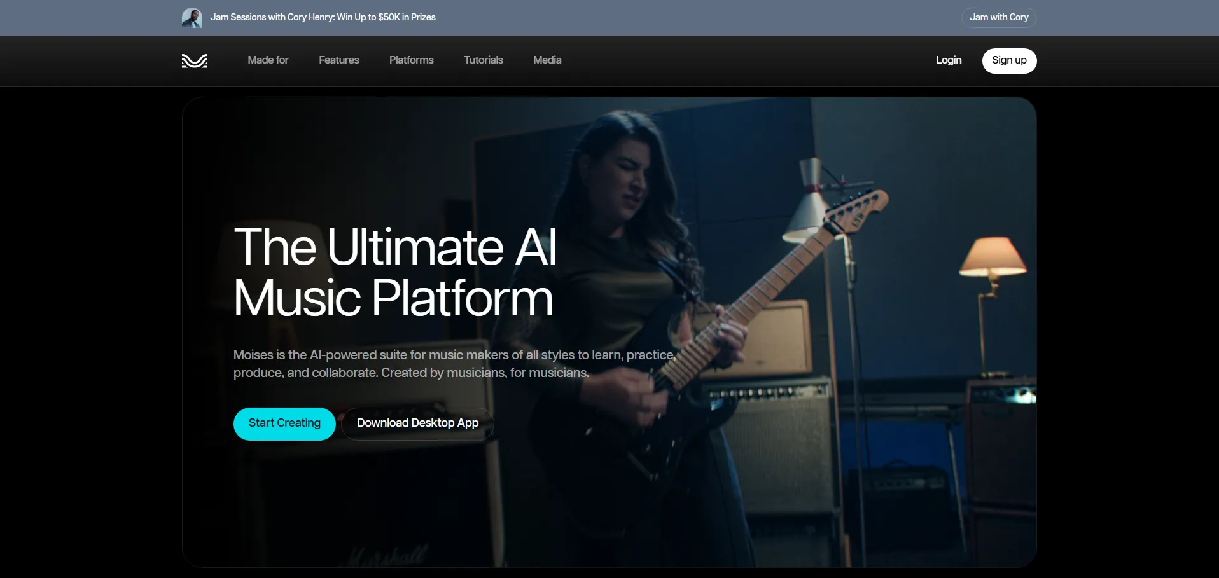
Task: Open the Jam Sessions with Cory Henry announcement
Action: tap(323, 18)
